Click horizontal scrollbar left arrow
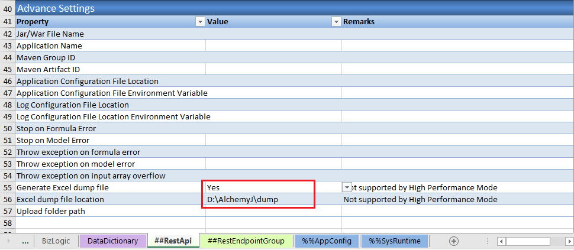Viewport: 574px width, 250px height. click(x=501, y=241)
